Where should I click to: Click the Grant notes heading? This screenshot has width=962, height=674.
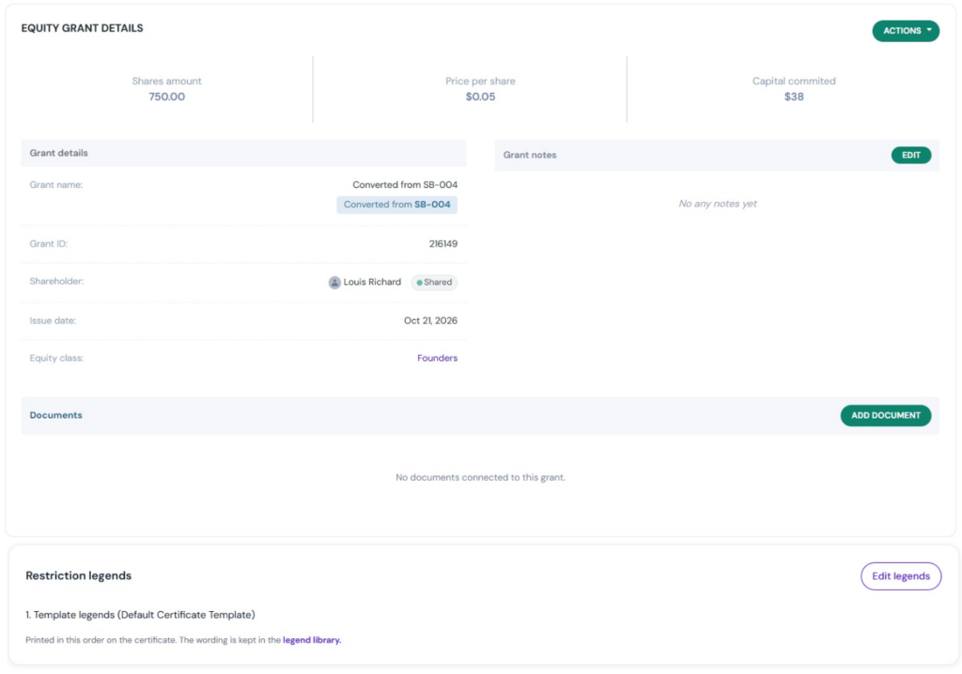[530, 155]
